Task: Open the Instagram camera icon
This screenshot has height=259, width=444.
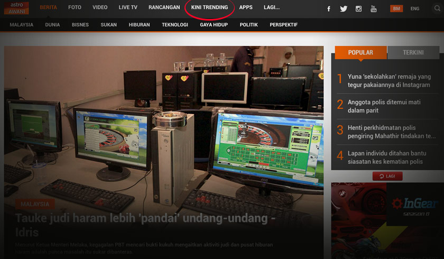Action: [358, 9]
